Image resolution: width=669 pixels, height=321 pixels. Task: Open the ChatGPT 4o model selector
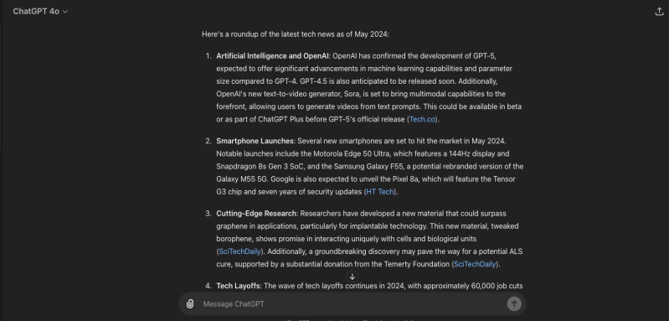[40, 12]
